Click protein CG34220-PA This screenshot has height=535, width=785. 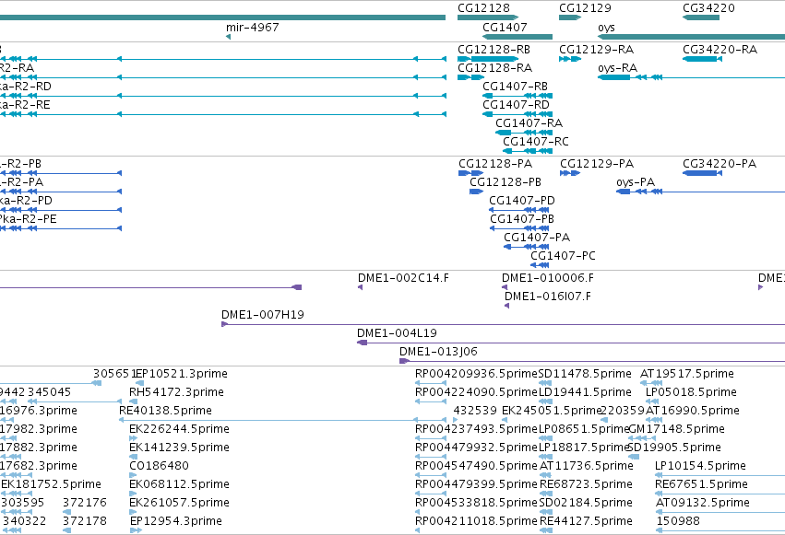click(720, 164)
